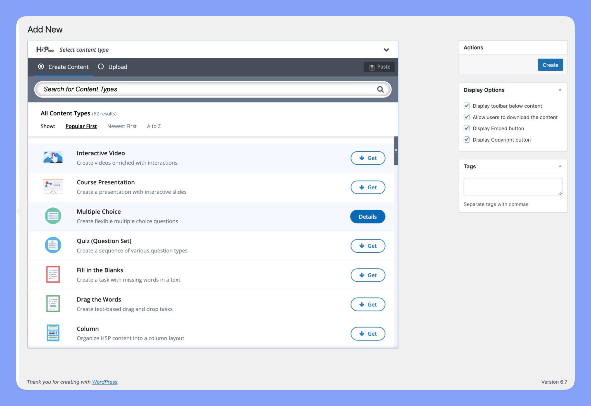Click the H5P hub logo icon
This screenshot has height=406, width=591.
click(x=44, y=49)
